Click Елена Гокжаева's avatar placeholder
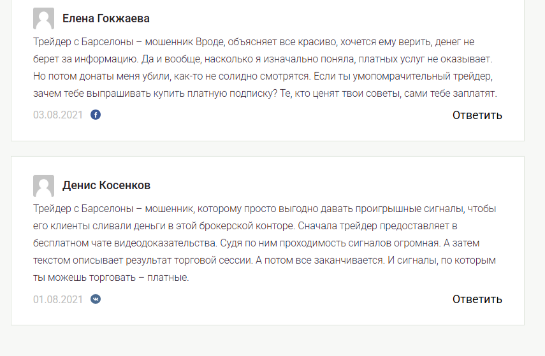The width and height of the screenshot is (545, 356). (x=43, y=18)
